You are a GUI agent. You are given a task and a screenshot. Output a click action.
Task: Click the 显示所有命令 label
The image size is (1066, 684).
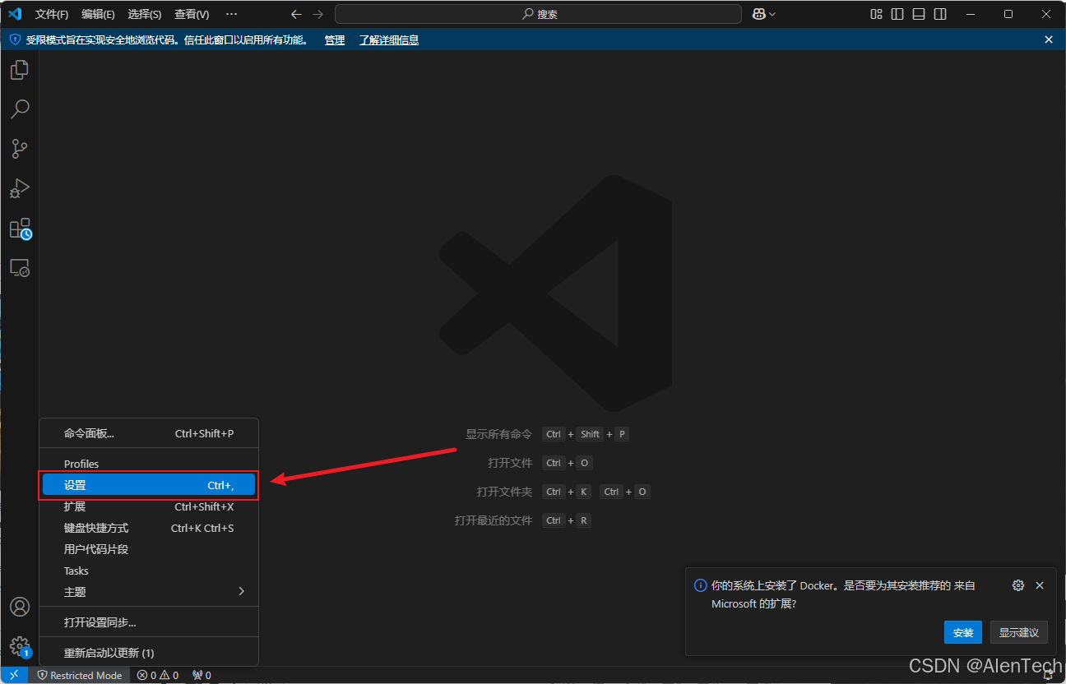(x=498, y=434)
